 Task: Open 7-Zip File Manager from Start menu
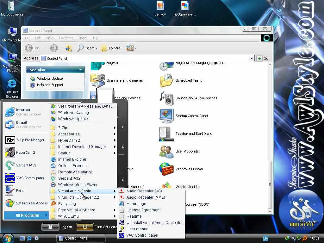26,140
